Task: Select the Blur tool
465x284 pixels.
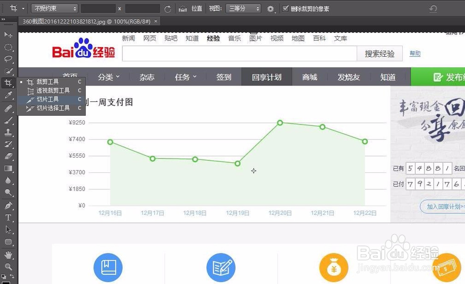Action: 8,180
